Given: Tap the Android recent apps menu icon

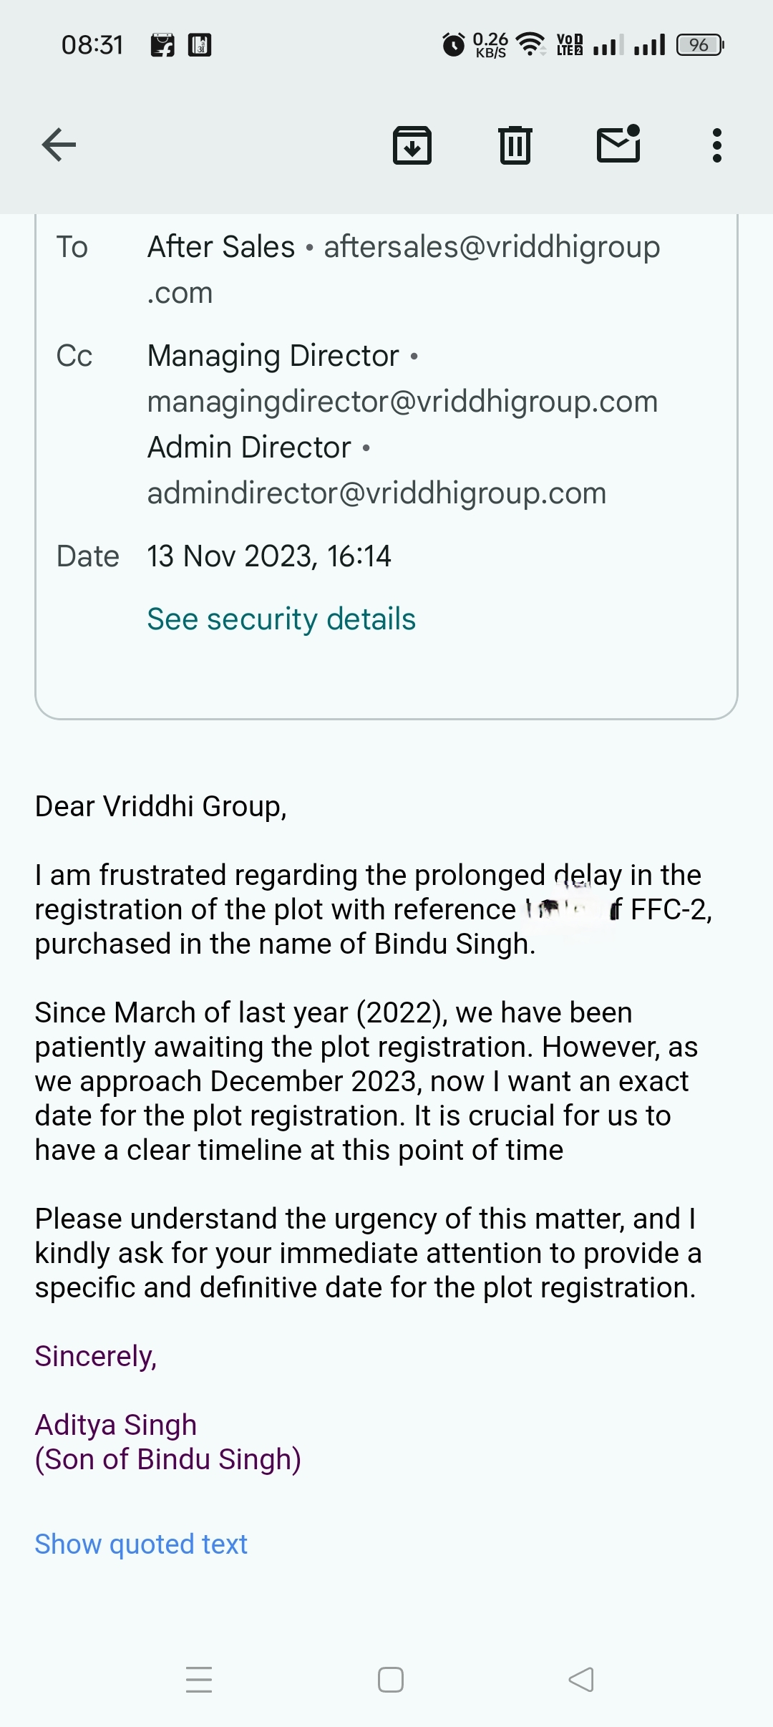Looking at the screenshot, I should click(199, 1679).
